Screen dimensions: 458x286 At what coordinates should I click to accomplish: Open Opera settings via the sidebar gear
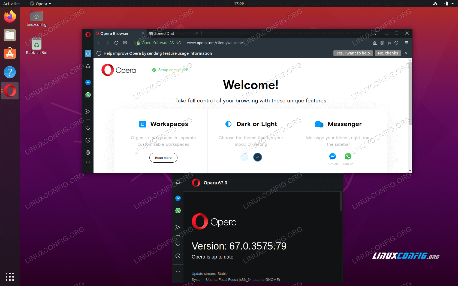click(x=88, y=152)
